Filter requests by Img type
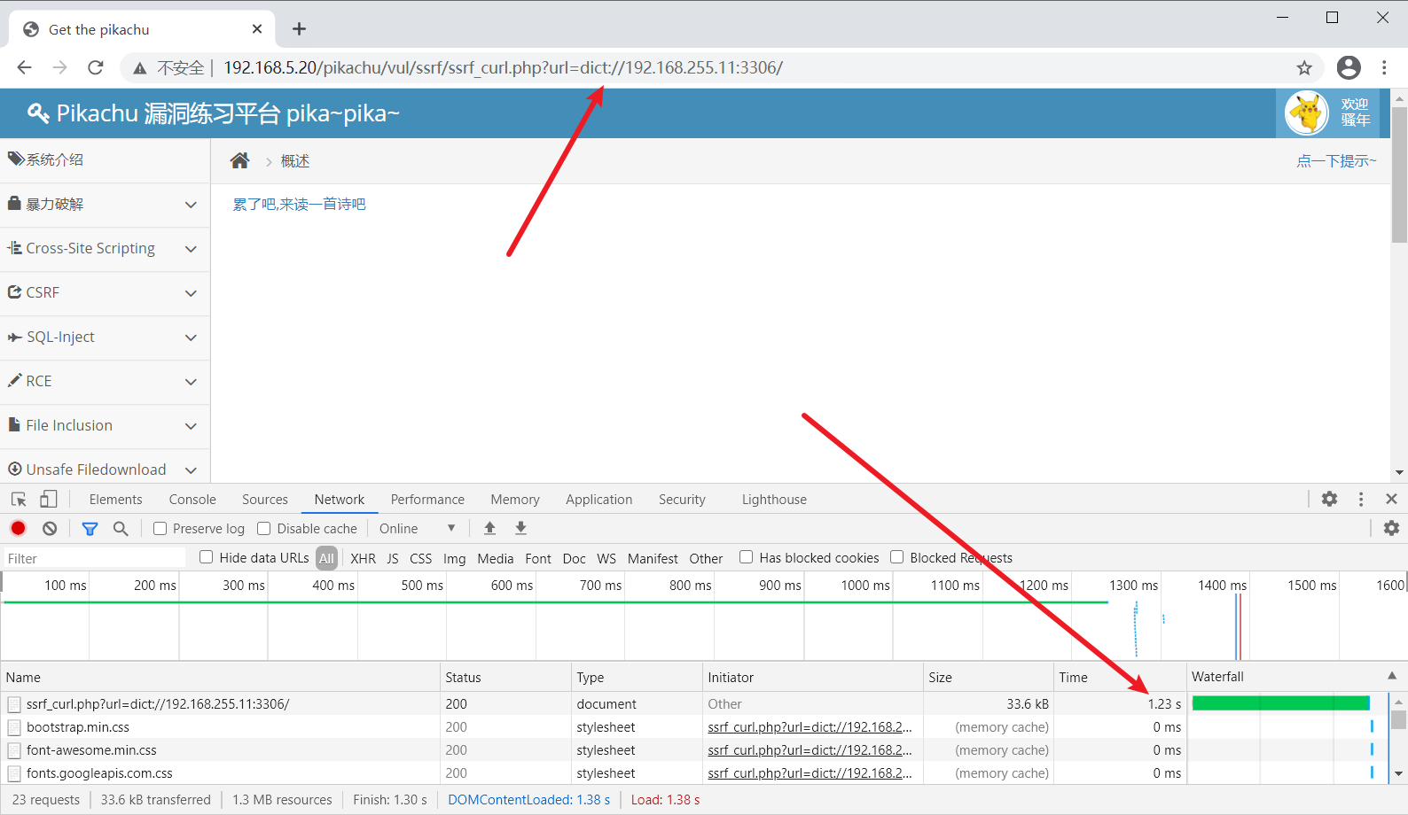Image resolution: width=1408 pixels, height=815 pixels. [454, 558]
